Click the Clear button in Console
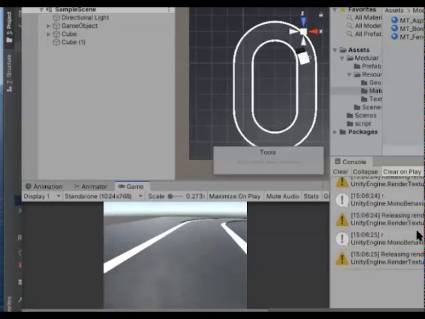 click(341, 171)
